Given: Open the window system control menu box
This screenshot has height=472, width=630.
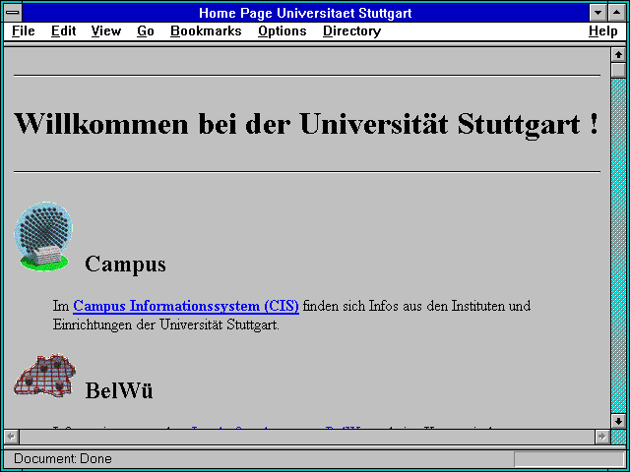Looking at the screenshot, I should (x=13, y=13).
